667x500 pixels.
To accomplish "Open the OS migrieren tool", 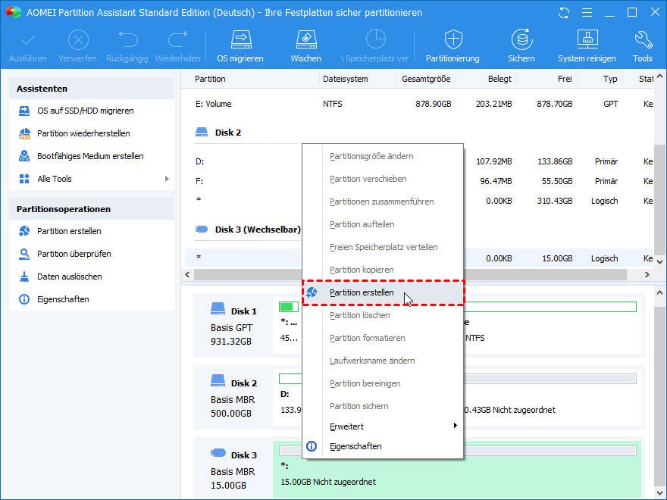I will pos(241,46).
